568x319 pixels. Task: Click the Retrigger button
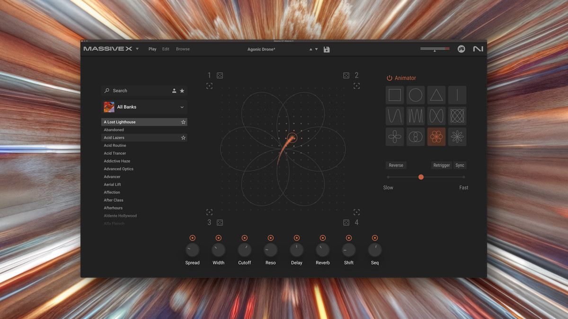441,165
